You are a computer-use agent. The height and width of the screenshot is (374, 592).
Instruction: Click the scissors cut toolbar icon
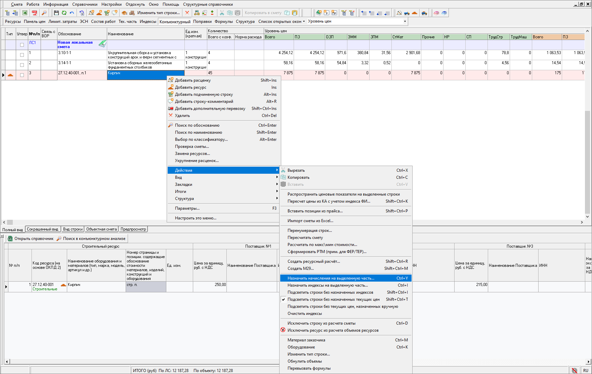pyautogui.click(x=222, y=13)
